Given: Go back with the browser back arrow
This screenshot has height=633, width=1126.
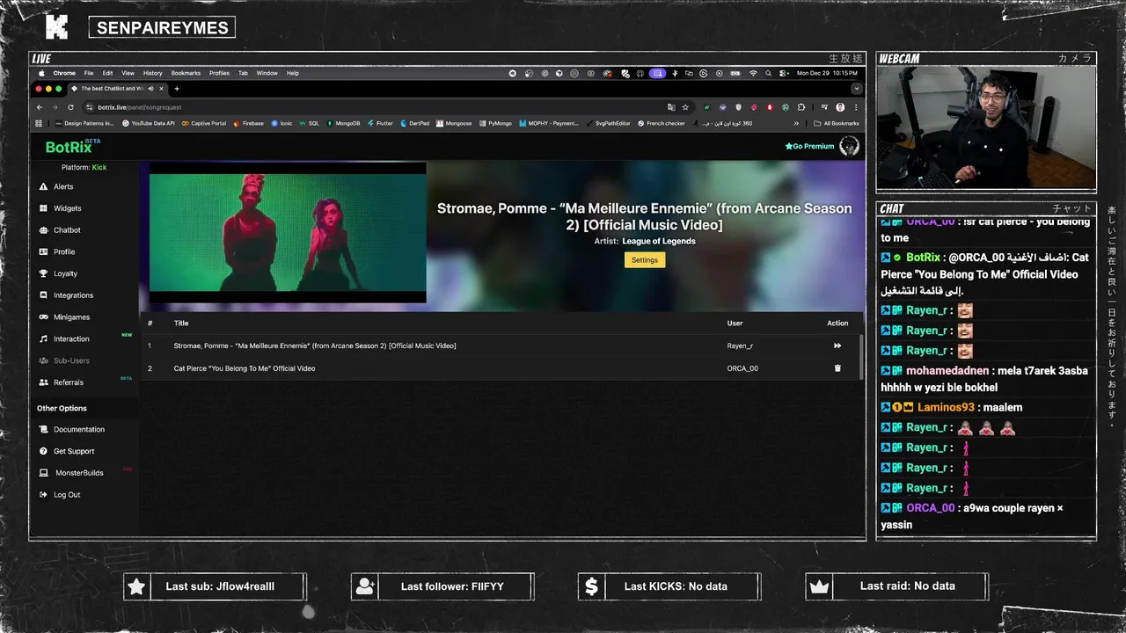Looking at the screenshot, I should tap(40, 107).
